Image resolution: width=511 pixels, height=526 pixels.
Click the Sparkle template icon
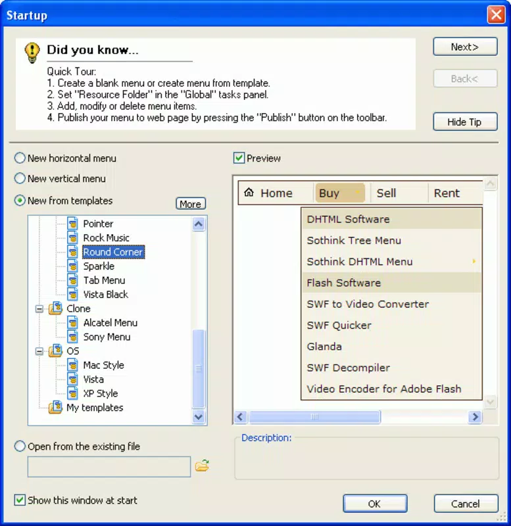[x=72, y=266]
